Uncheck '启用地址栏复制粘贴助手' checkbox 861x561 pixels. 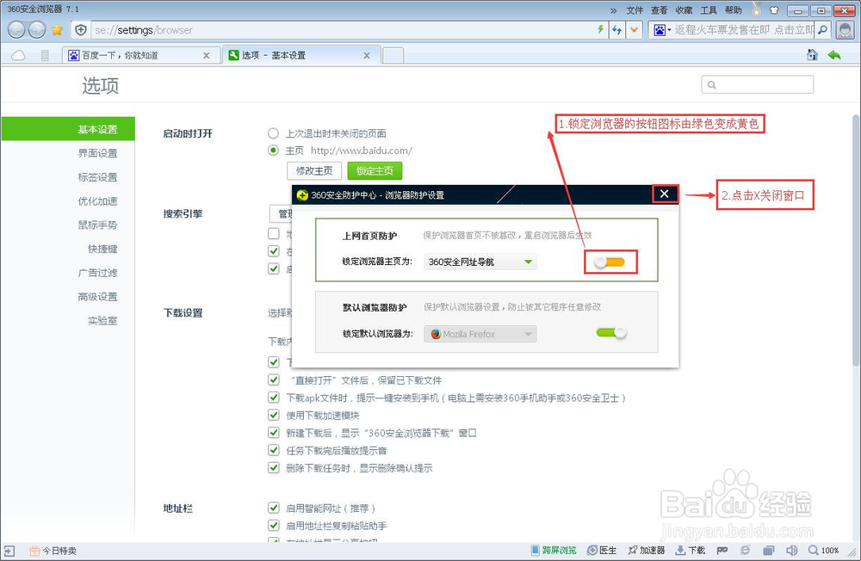pos(274,526)
